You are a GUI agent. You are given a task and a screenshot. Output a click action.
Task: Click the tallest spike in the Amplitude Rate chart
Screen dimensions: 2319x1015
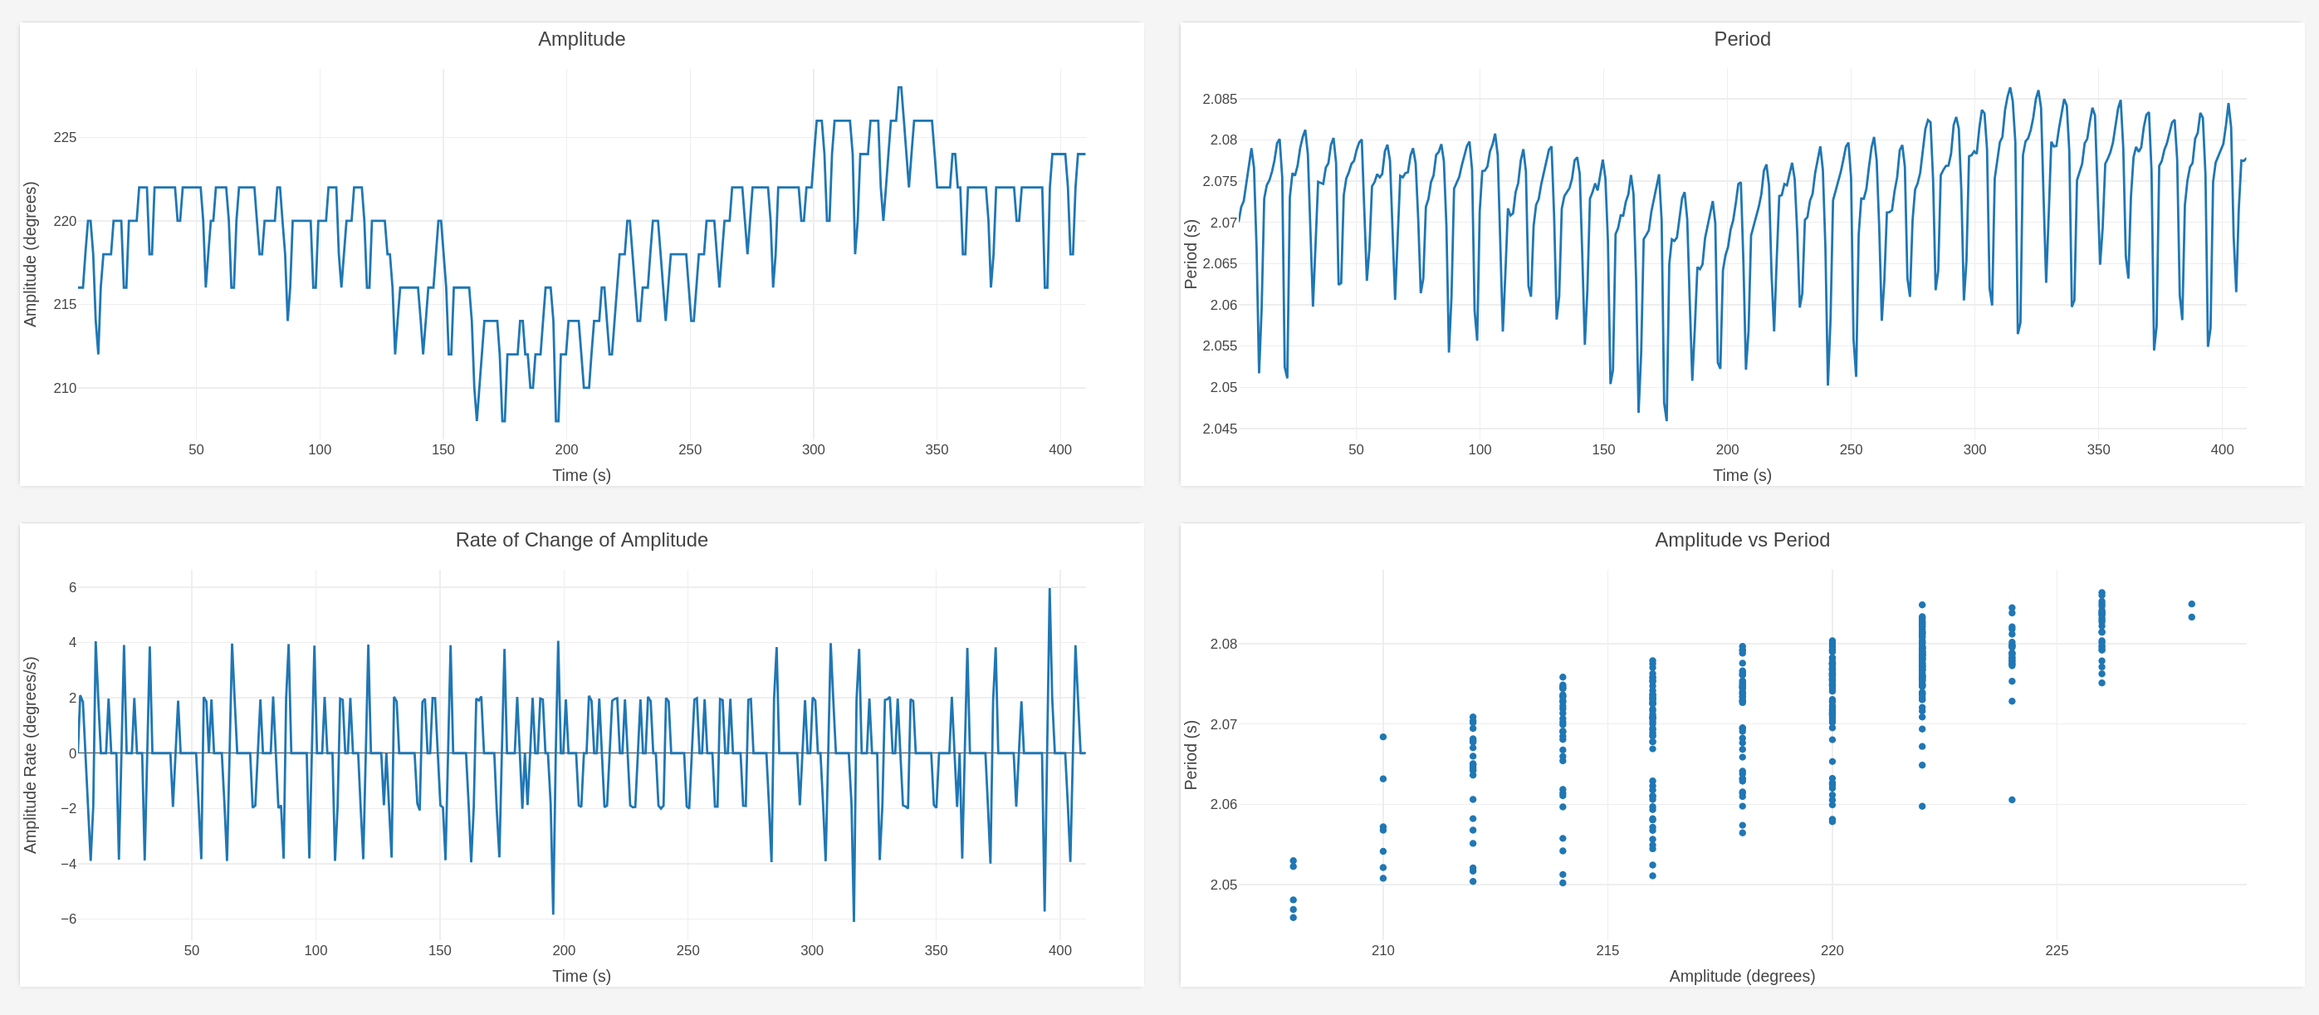[x=1049, y=590]
